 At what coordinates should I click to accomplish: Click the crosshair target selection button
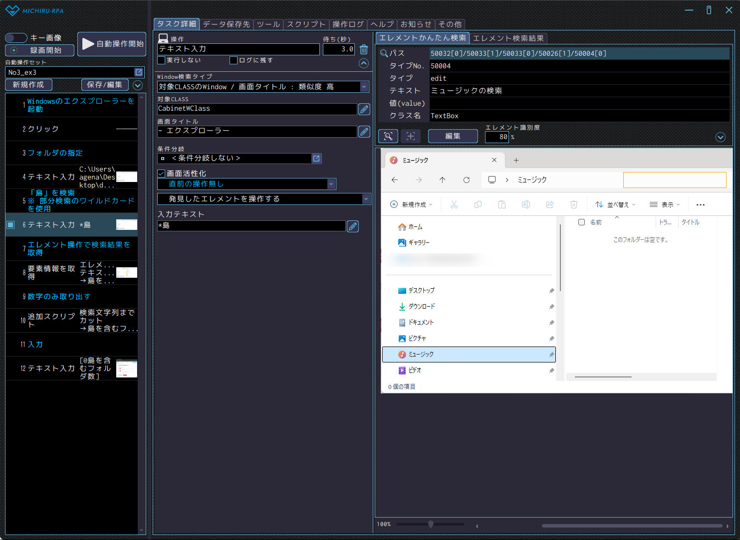tap(411, 136)
